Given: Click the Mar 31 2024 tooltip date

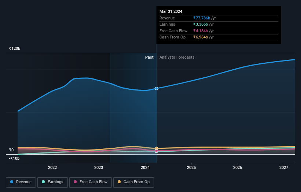Looking at the screenshot, I should pyautogui.click(x=171, y=11).
